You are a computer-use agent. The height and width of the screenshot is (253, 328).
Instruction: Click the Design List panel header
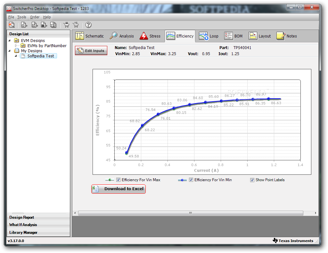38,34
